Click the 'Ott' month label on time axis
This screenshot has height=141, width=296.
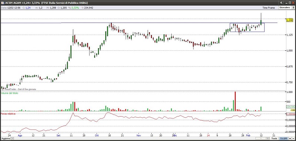pyautogui.click(x=97, y=135)
